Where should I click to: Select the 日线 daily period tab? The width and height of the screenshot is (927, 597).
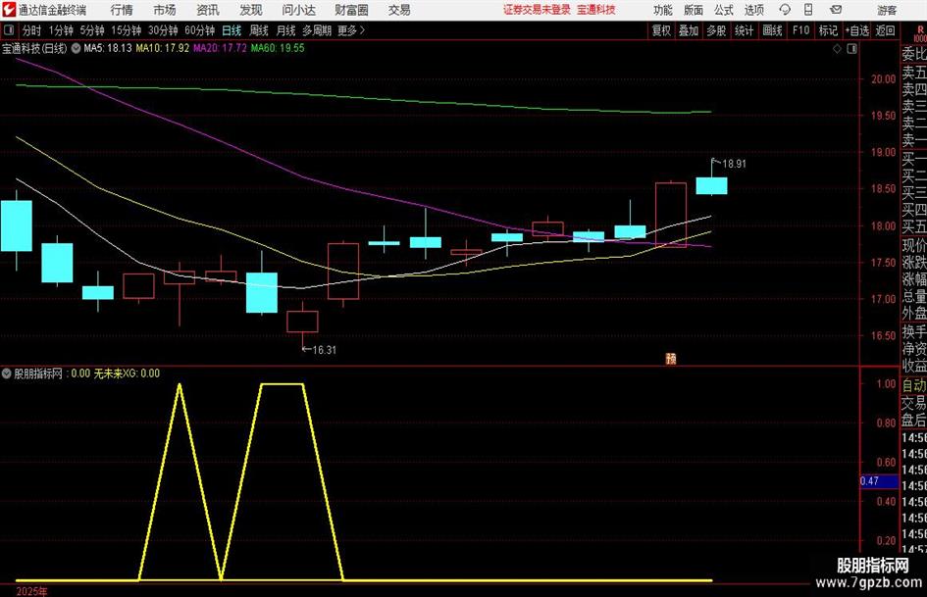232,30
